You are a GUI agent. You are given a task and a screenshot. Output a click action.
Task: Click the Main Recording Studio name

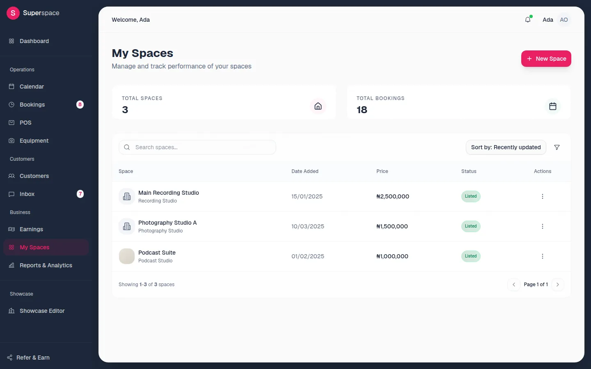169,193
